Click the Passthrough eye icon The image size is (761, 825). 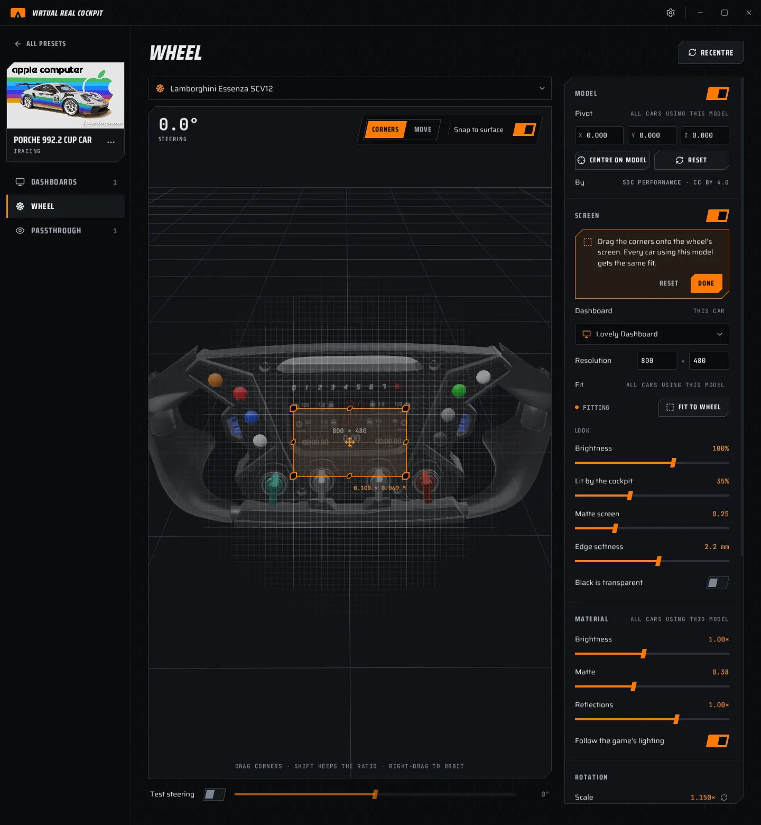click(20, 231)
